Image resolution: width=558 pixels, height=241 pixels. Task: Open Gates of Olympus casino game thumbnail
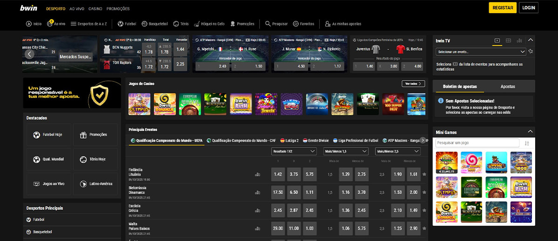139,104
